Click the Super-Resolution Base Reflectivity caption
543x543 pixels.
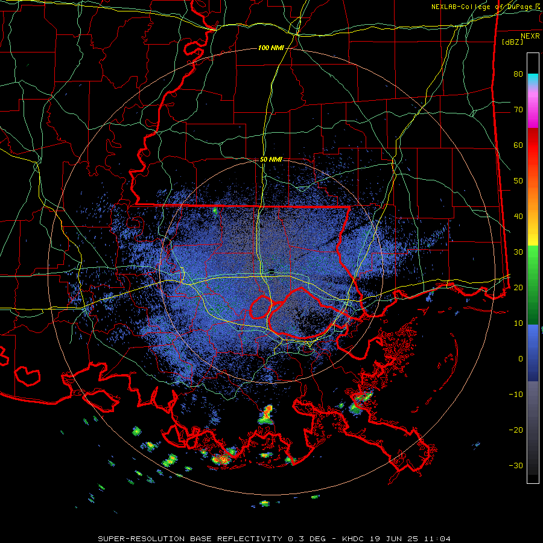[274, 539]
